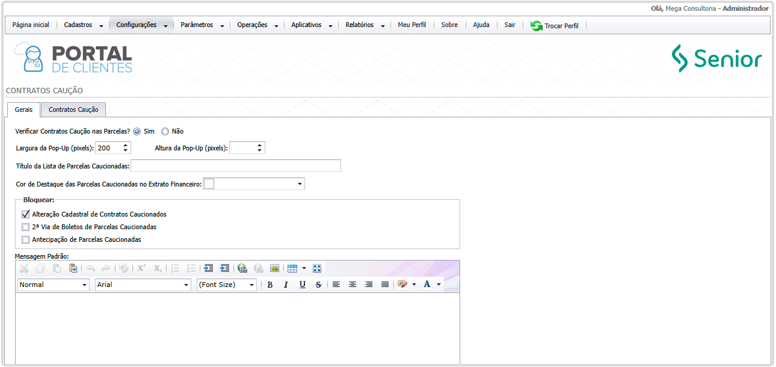Uncheck Alteração Cadastral de Contratos Caucionados
The width and height of the screenshot is (776, 367).
coord(25,214)
